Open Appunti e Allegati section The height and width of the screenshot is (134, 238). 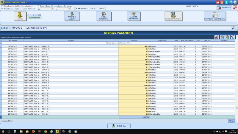tap(72, 16)
